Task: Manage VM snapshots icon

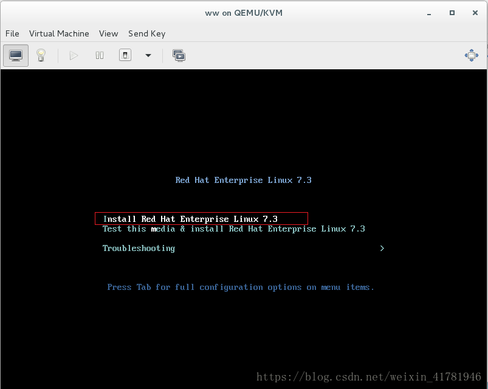Action: tap(179, 56)
